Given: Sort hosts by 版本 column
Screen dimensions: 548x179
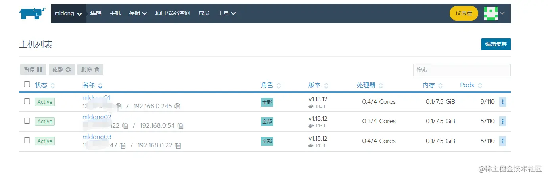Looking at the screenshot, I should click(318, 85).
